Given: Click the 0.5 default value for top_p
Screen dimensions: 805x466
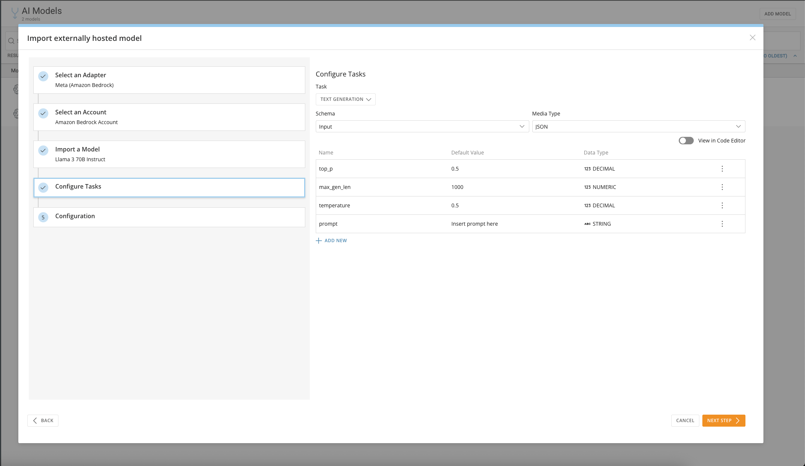Looking at the screenshot, I should (455, 169).
